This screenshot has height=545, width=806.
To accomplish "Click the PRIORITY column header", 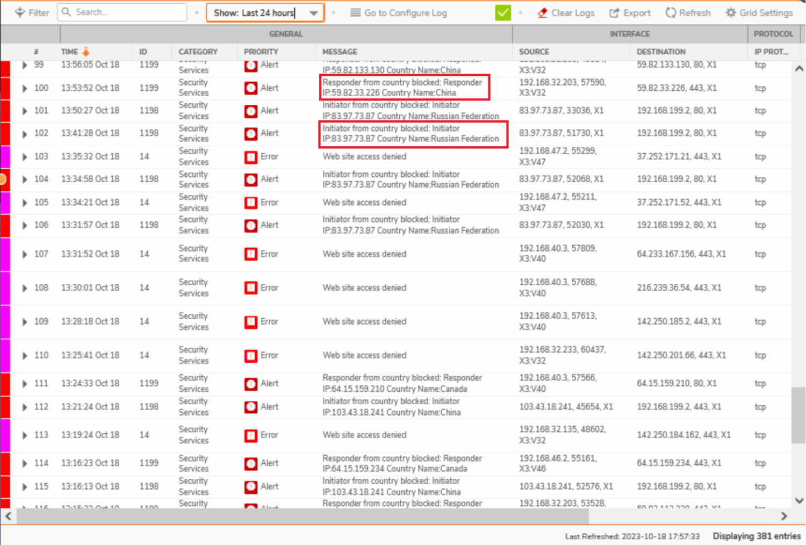I will (261, 52).
